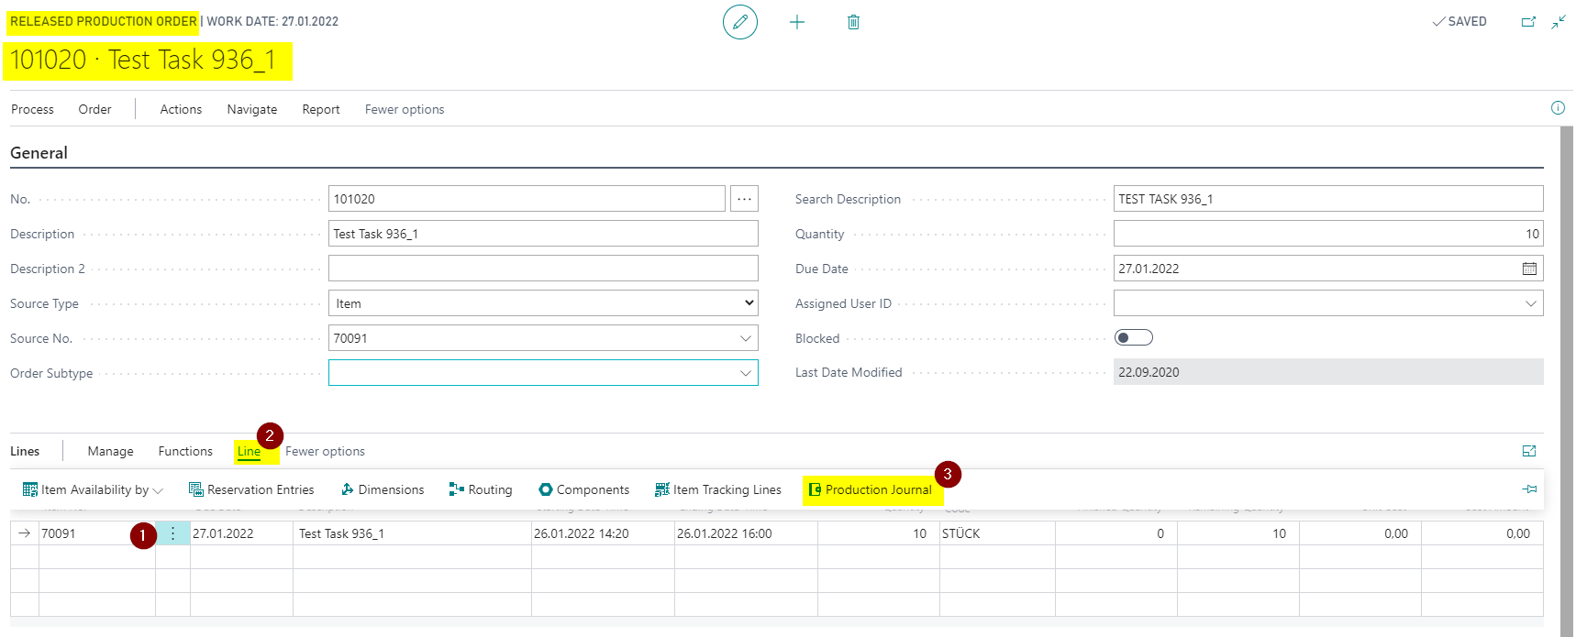Click the No. field lookup ellipsis button
Viewport: 1576px width, 637px height.
tap(744, 199)
